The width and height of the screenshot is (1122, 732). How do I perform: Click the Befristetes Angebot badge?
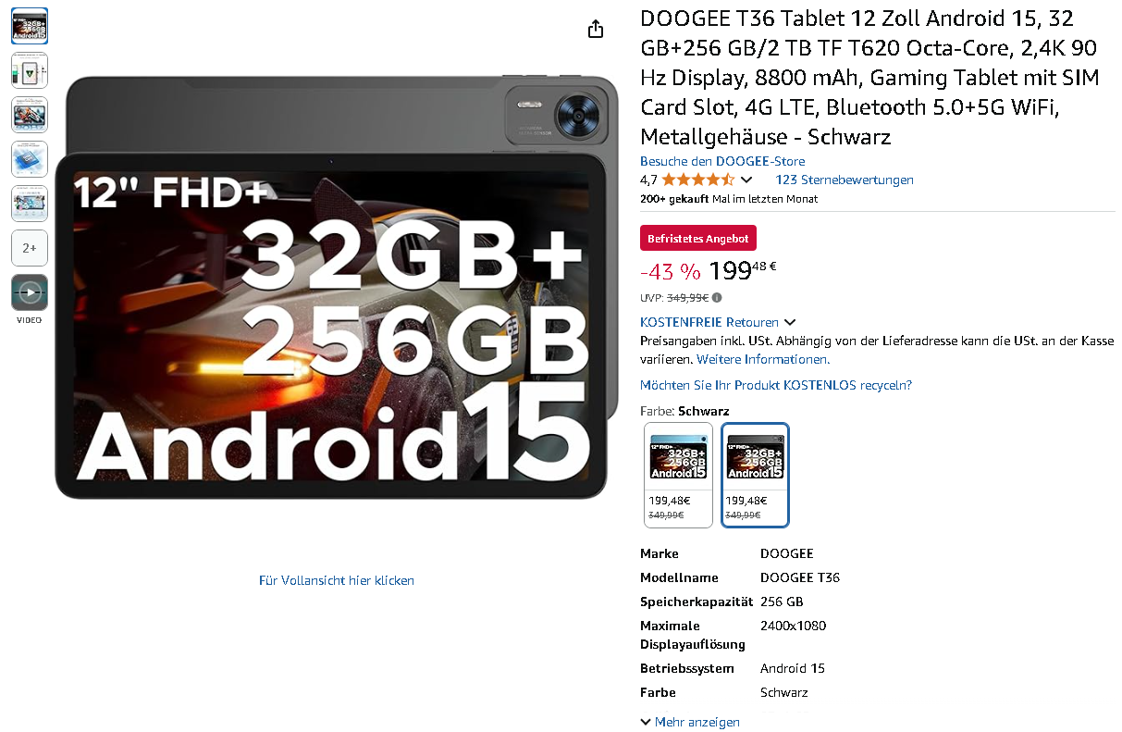pyautogui.click(x=698, y=238)
